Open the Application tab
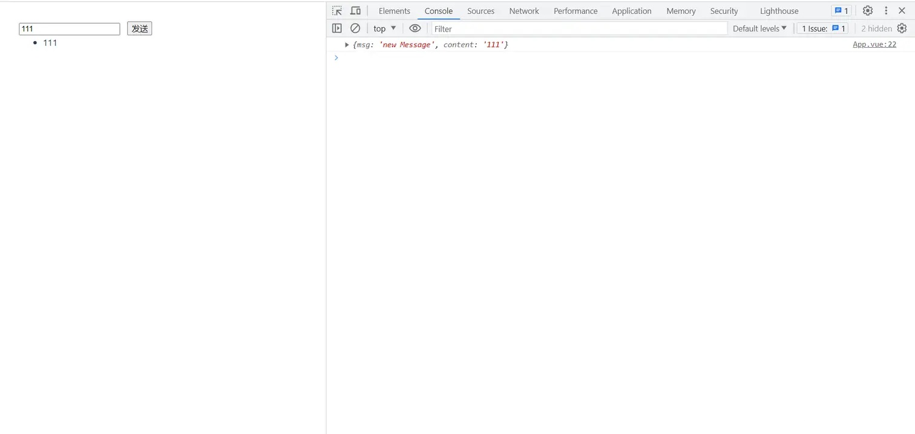 pyautogui.click(x=631, y=11)
